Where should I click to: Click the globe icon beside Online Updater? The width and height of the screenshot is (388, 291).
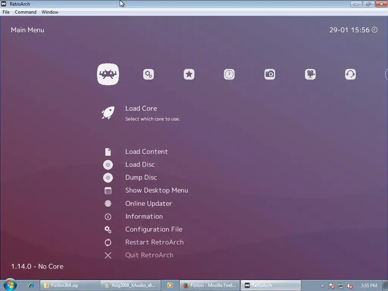[108, 203]
